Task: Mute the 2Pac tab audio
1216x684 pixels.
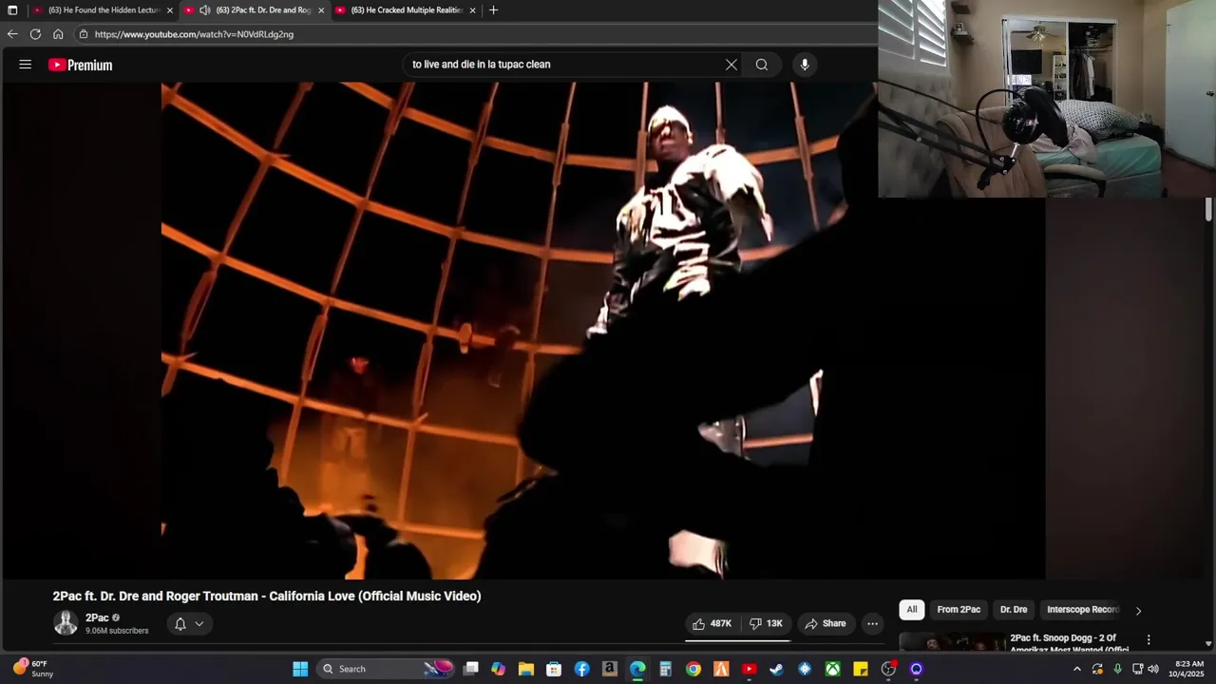Action: pos(204,10)
